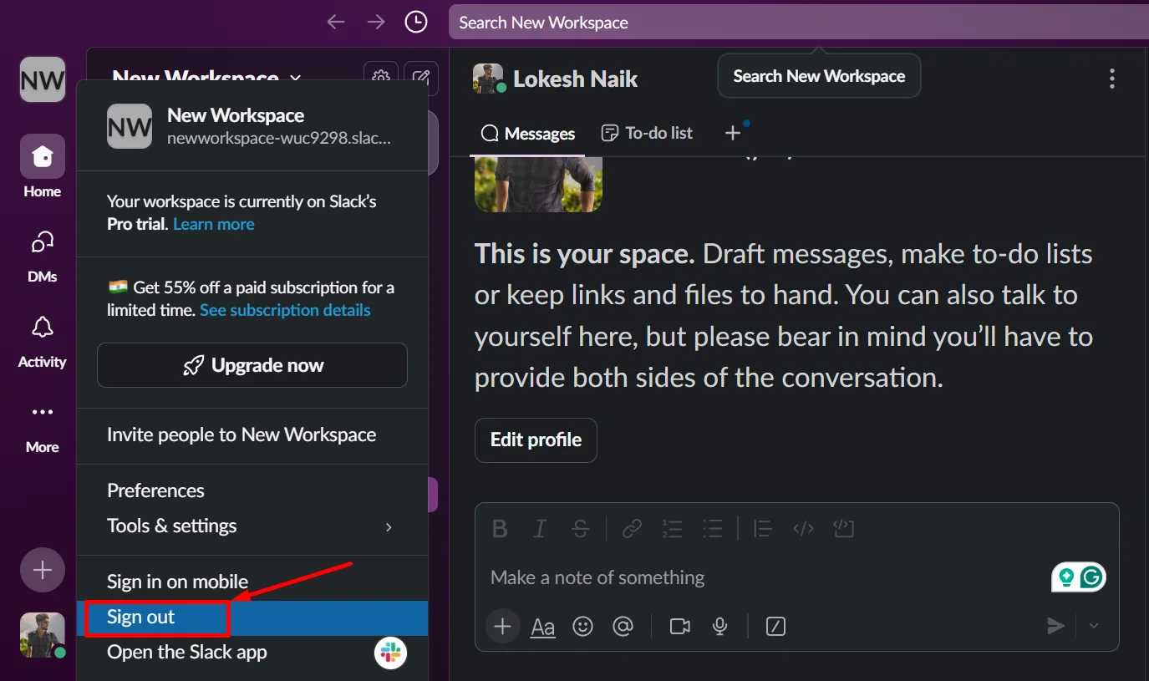Toggle strikethrough formatting
This screenshot has height=681, width=1149.
tap(580, 529)
